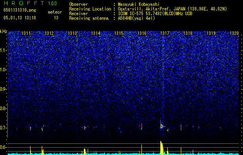243x155 pixels.
Task: Click the Receiver label
Action: 78,14
